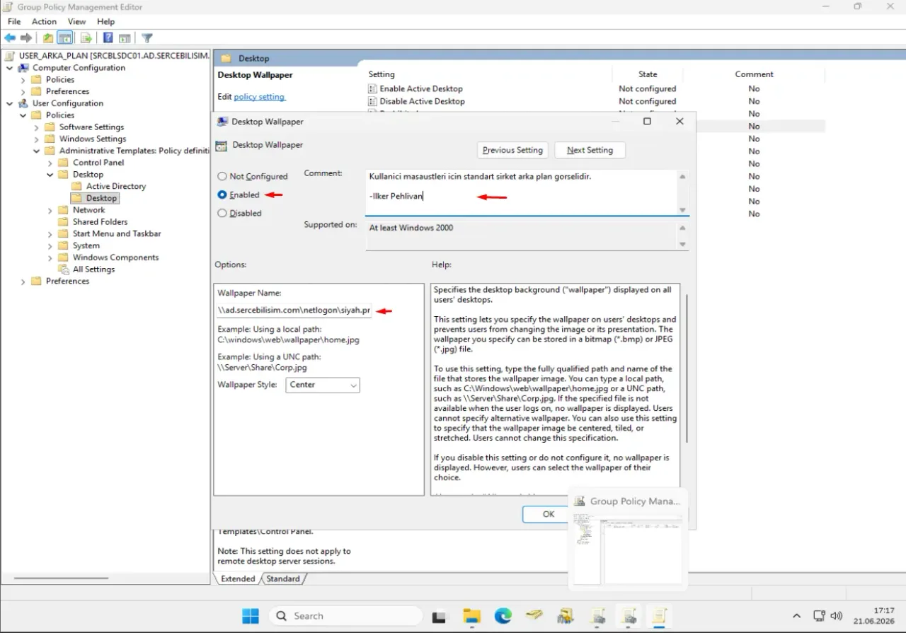Select the Enabled radio button
Image resolution: width=906 pixels, height=633 pixels.
(222, 194)
